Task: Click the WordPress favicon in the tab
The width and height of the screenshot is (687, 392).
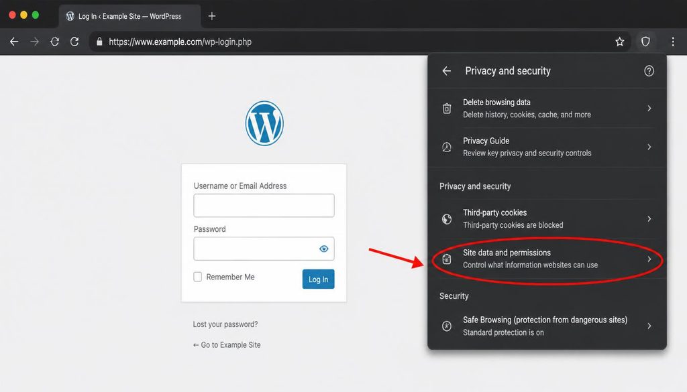Action: point(70,16)
